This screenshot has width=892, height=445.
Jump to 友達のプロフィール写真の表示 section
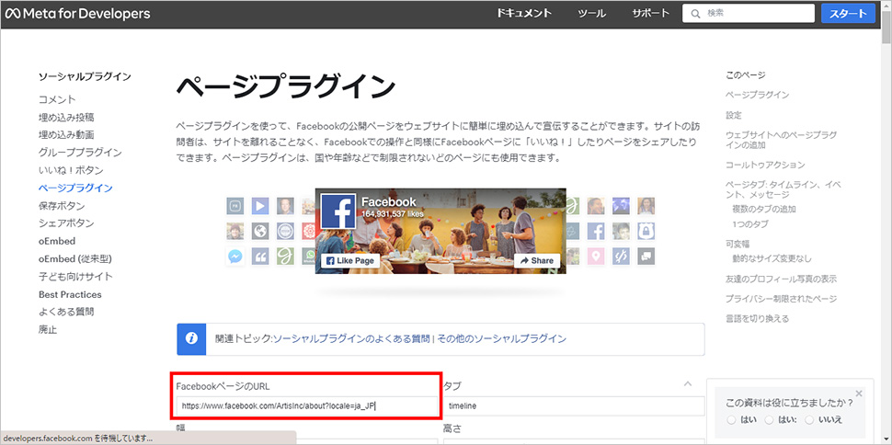(x=781, y=280)
